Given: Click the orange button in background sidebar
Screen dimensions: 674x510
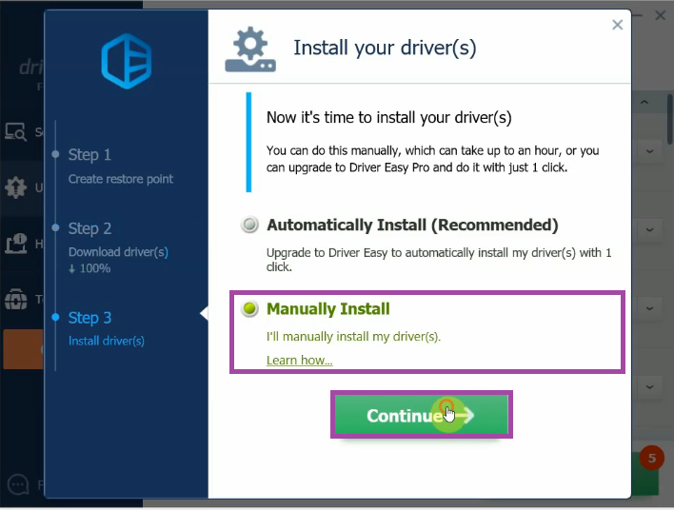Looking at the screenshot, I should (x=23, y=349).
